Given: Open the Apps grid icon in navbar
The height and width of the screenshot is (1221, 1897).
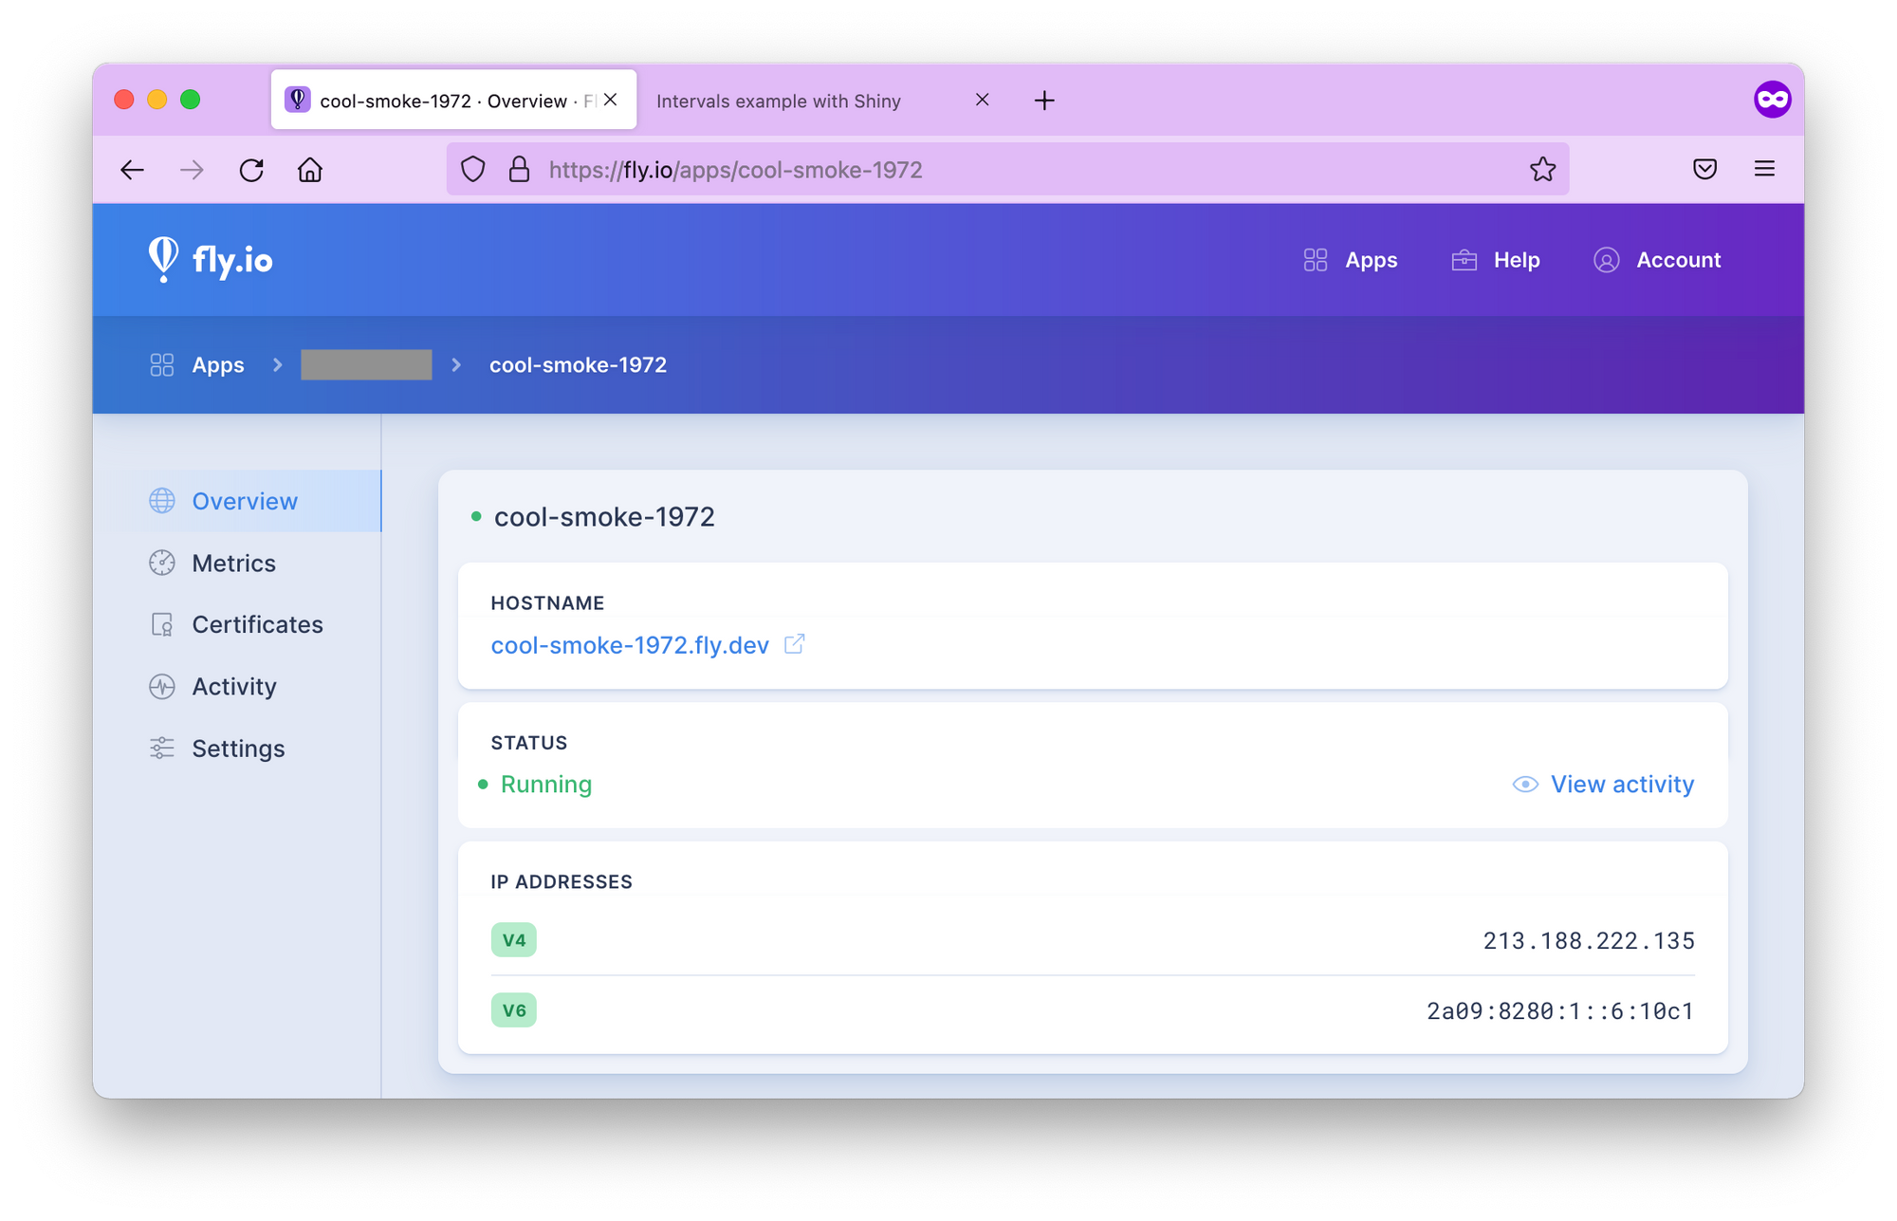Looking at the screenshot, I should click(1316, 259).
